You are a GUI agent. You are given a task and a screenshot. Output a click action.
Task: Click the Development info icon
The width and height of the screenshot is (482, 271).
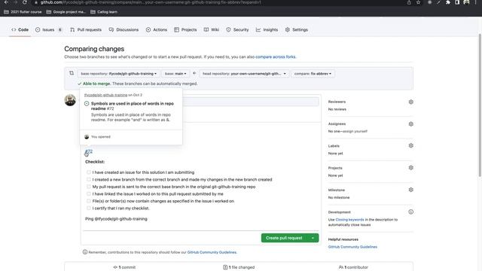pos(410,212)
